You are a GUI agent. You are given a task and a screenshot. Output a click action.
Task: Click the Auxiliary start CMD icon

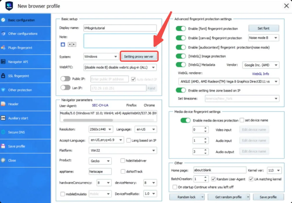coord(3,118)
